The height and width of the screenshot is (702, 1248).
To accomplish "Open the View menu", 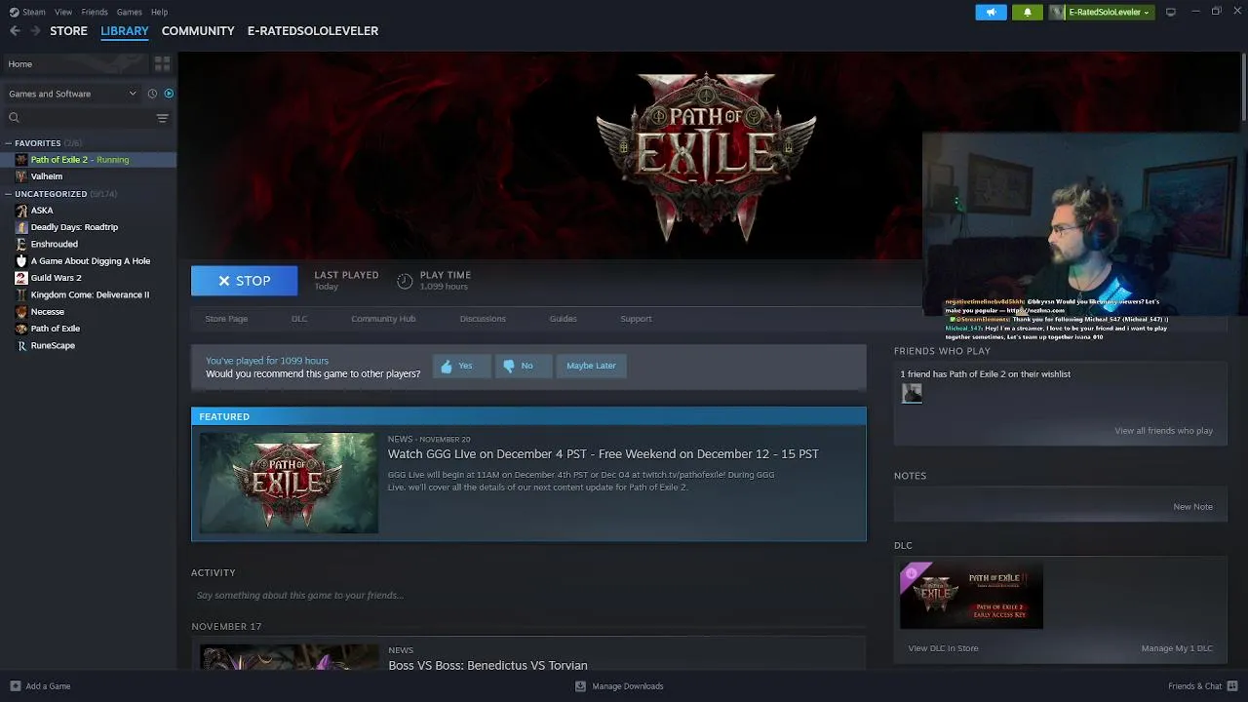I will coord(63,12).
